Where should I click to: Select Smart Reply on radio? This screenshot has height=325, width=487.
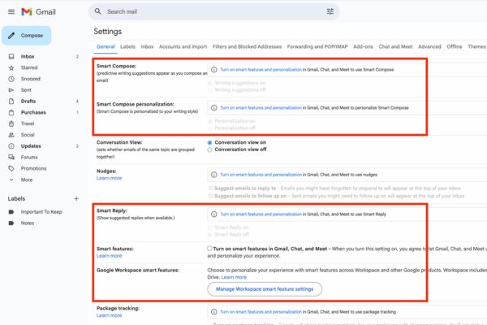209,227
